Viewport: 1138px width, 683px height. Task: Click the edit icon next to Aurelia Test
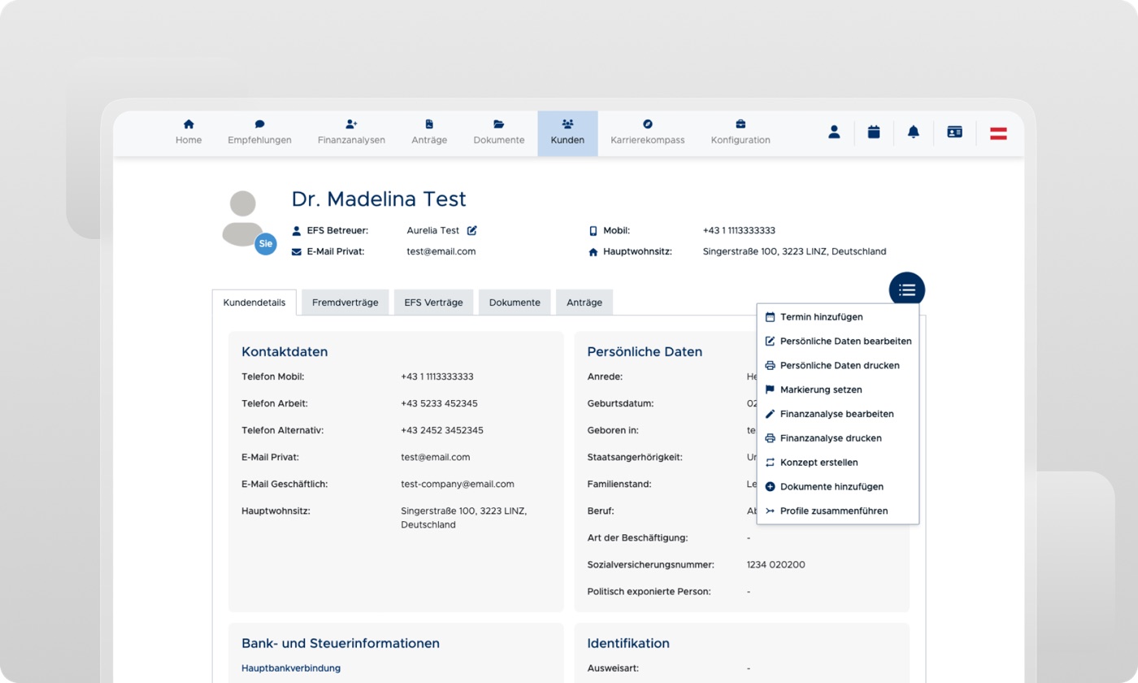point(472,231)
